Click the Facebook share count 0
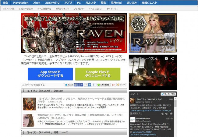 tap(86, 85)
